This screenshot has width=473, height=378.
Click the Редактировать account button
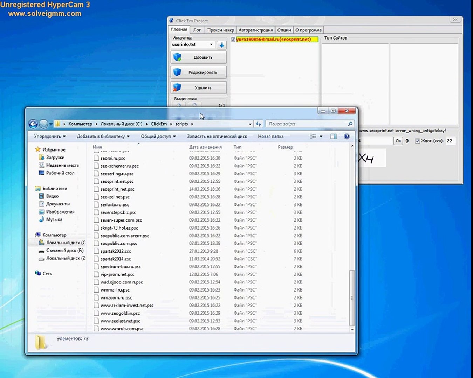(199, 72)
